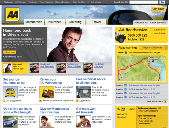
Task: Open first SH57 at Junction SH3 alert
Action: (142, 89)
